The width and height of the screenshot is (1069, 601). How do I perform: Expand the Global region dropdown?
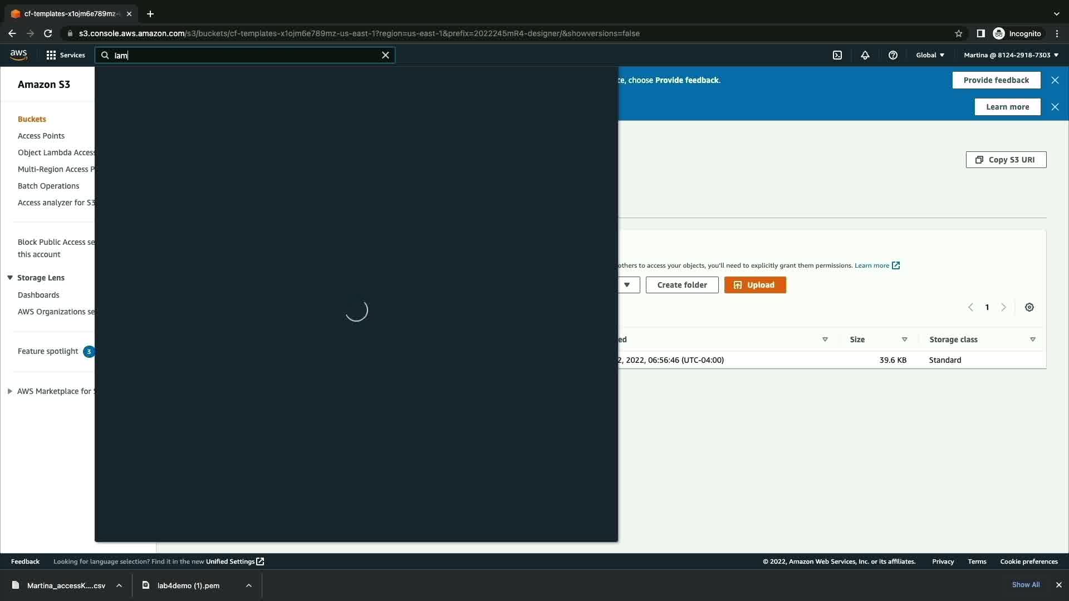(930, 55)
